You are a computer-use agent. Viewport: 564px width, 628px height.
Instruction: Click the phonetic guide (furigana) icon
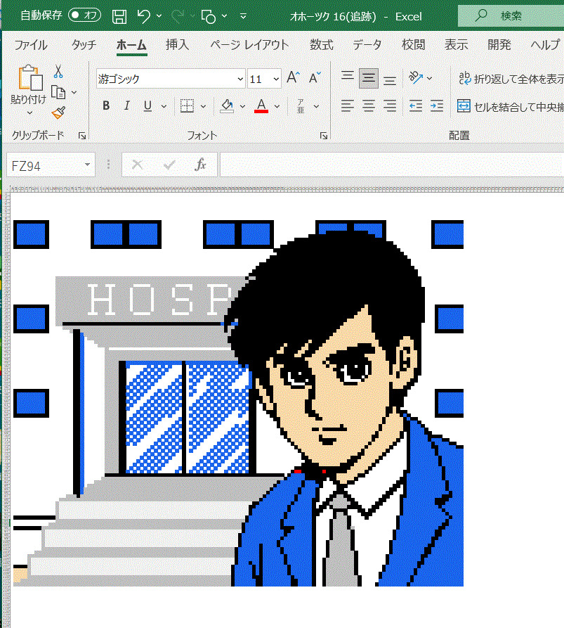[x=301, y=105]
